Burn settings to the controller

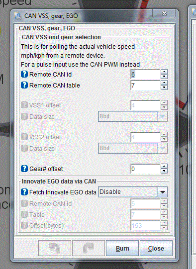pos(122,248)
